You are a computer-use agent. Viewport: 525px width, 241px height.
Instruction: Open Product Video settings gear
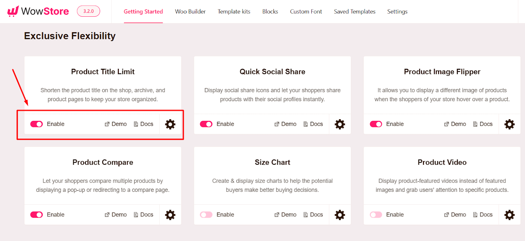[509, 215]
